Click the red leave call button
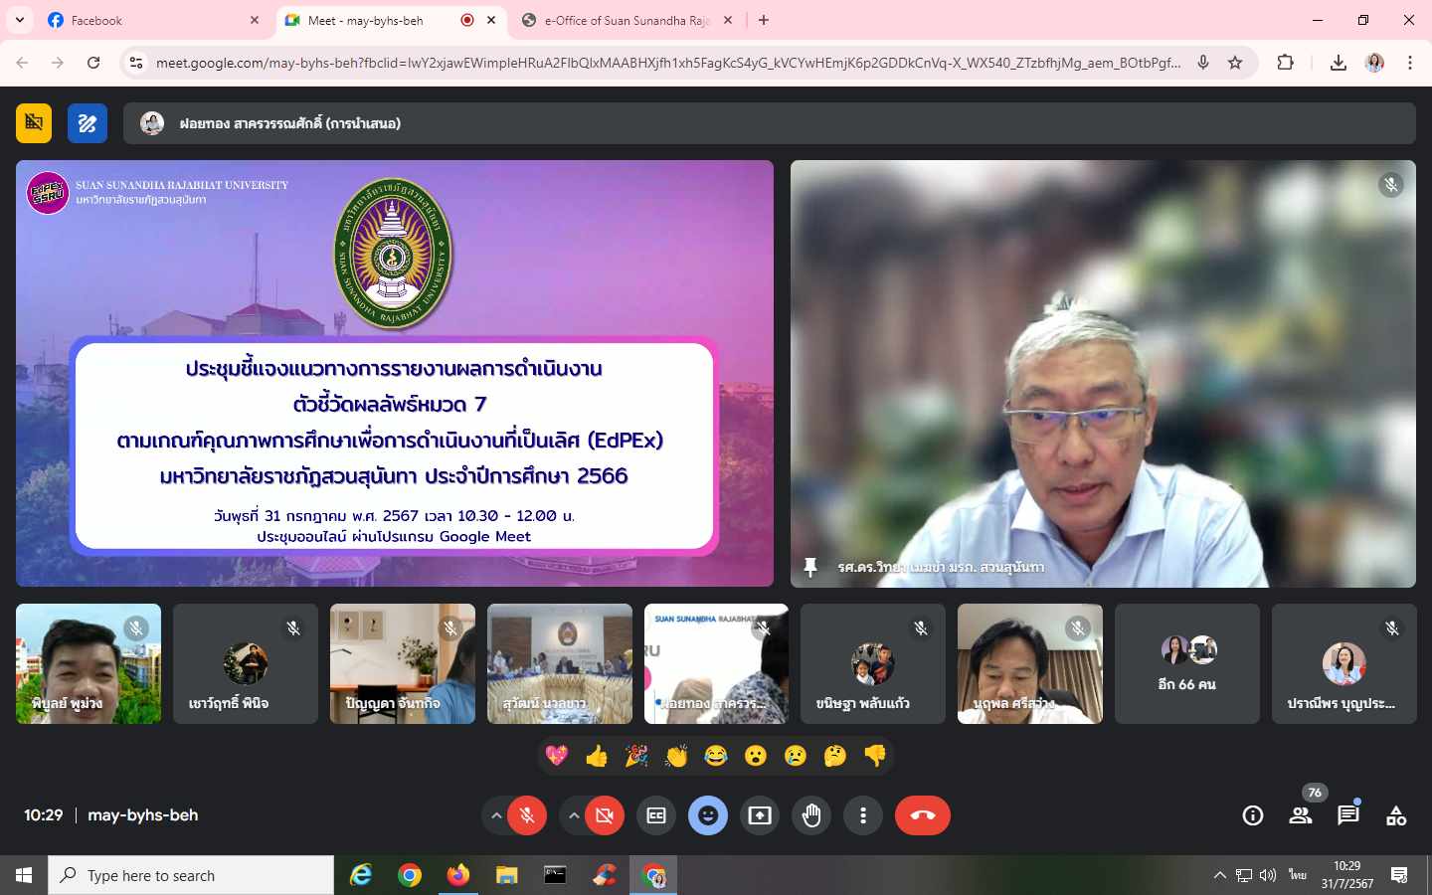The width and height of the screenshot is (1432, 895). (x=922, y=815)
